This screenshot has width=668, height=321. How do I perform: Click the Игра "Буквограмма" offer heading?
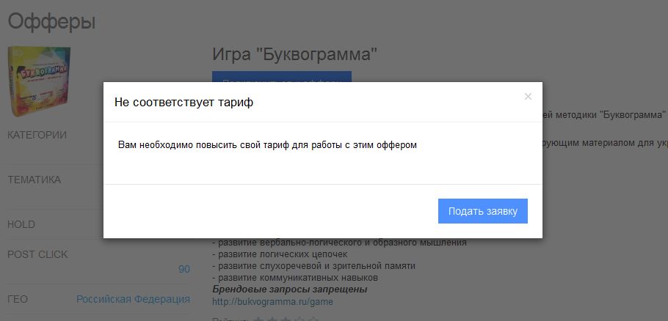pos(295,54)
